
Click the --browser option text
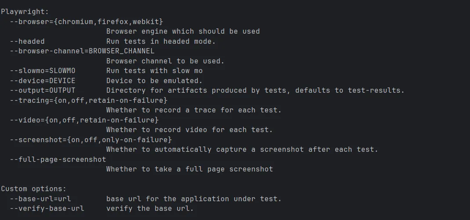pos(87,21)
